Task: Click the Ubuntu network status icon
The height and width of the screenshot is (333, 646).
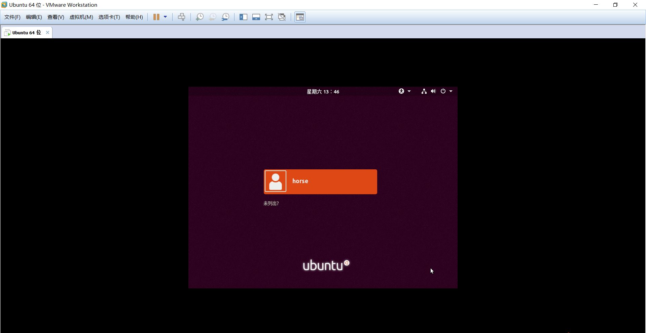Action: pos(424,91)
